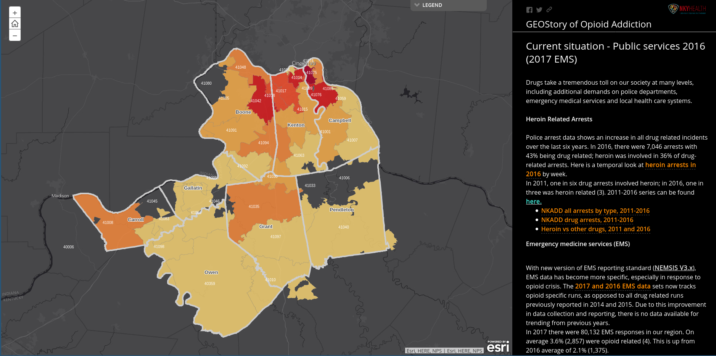
Task: Open the NKY Health logo
Action: (687, 9)
